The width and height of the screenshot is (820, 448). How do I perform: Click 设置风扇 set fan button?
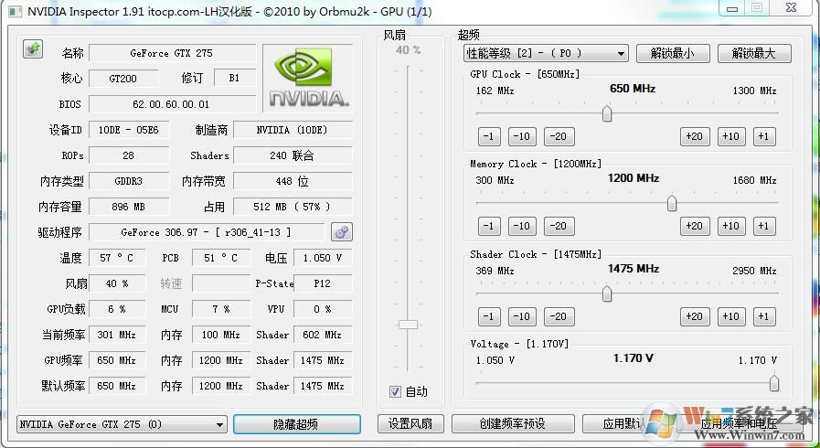tap(410, 424)
